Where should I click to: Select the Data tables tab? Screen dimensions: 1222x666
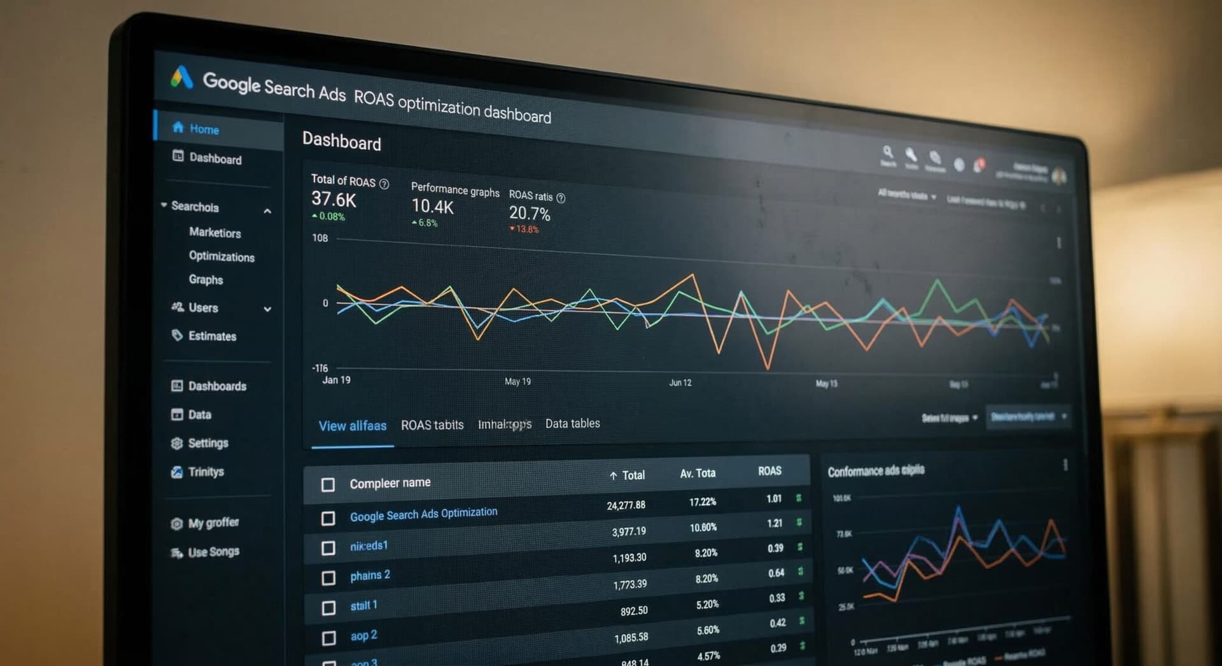(572, 424)
